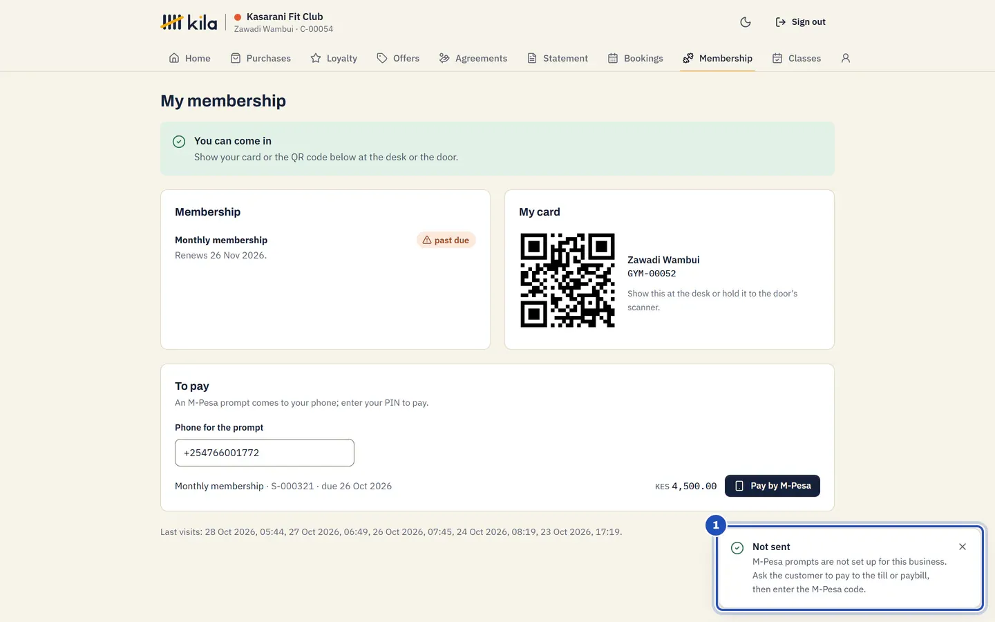The width and height of the screenshot is (995, 622).
Task: Click 'Zawadi Wambui · C-00054' in header
Action: tap(283, 29)
